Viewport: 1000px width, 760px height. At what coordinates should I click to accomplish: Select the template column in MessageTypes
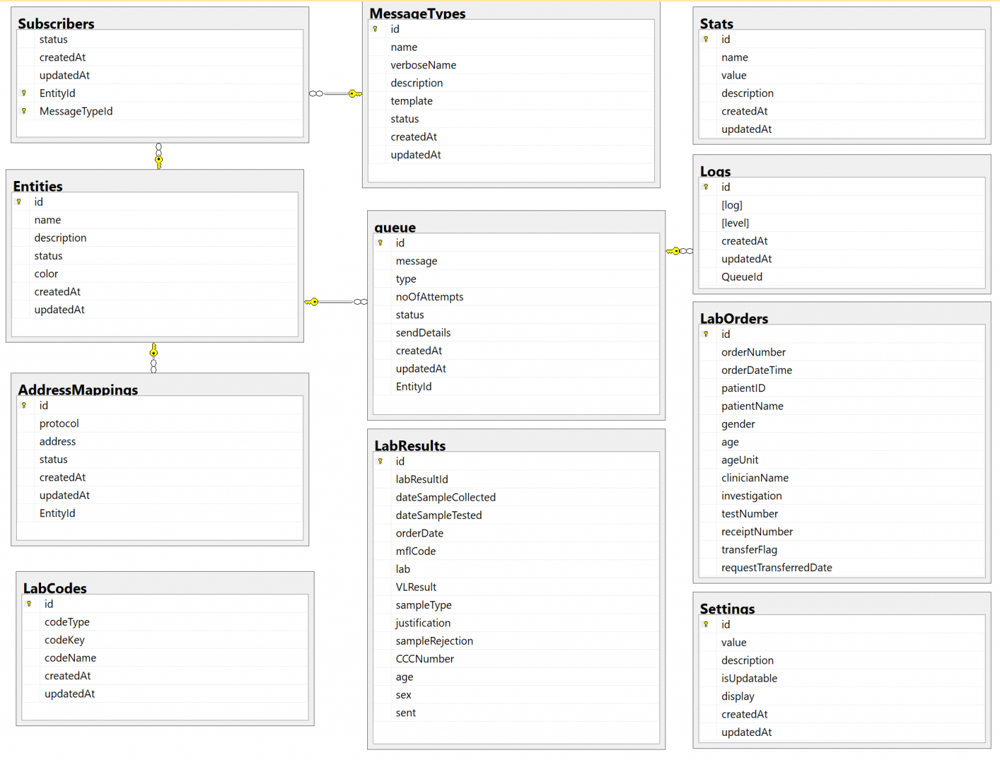tap(511, 101)
